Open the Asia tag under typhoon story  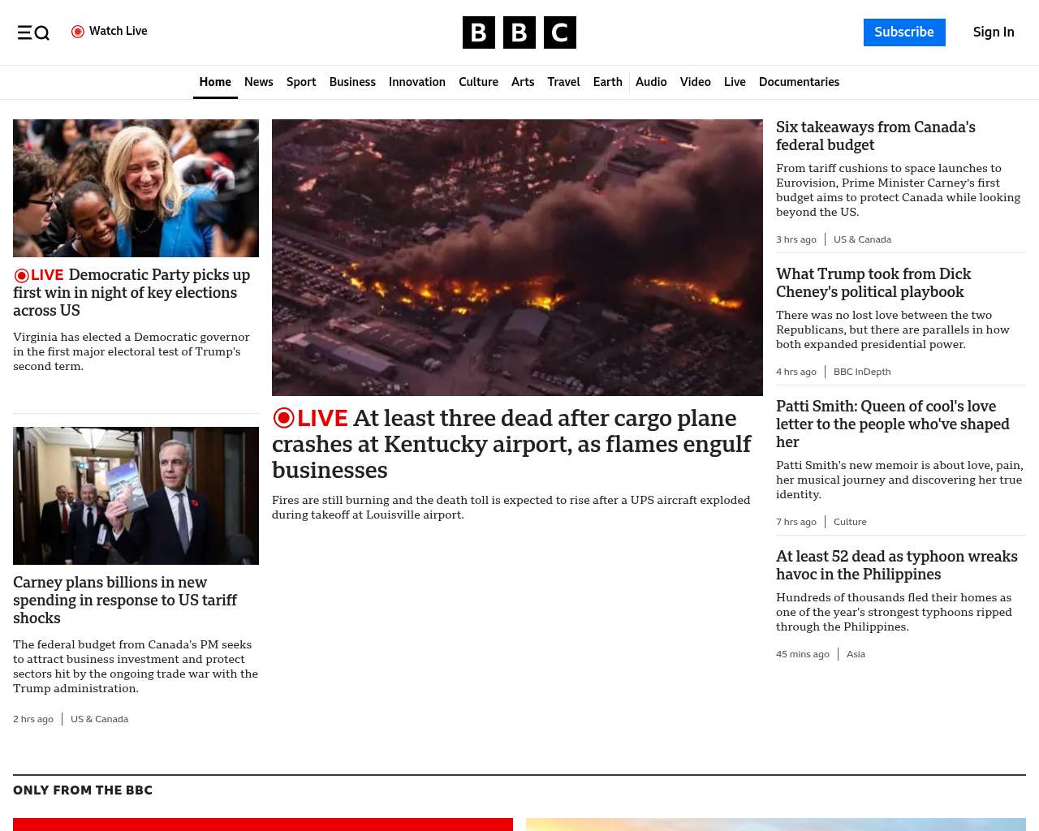(856, 654)
